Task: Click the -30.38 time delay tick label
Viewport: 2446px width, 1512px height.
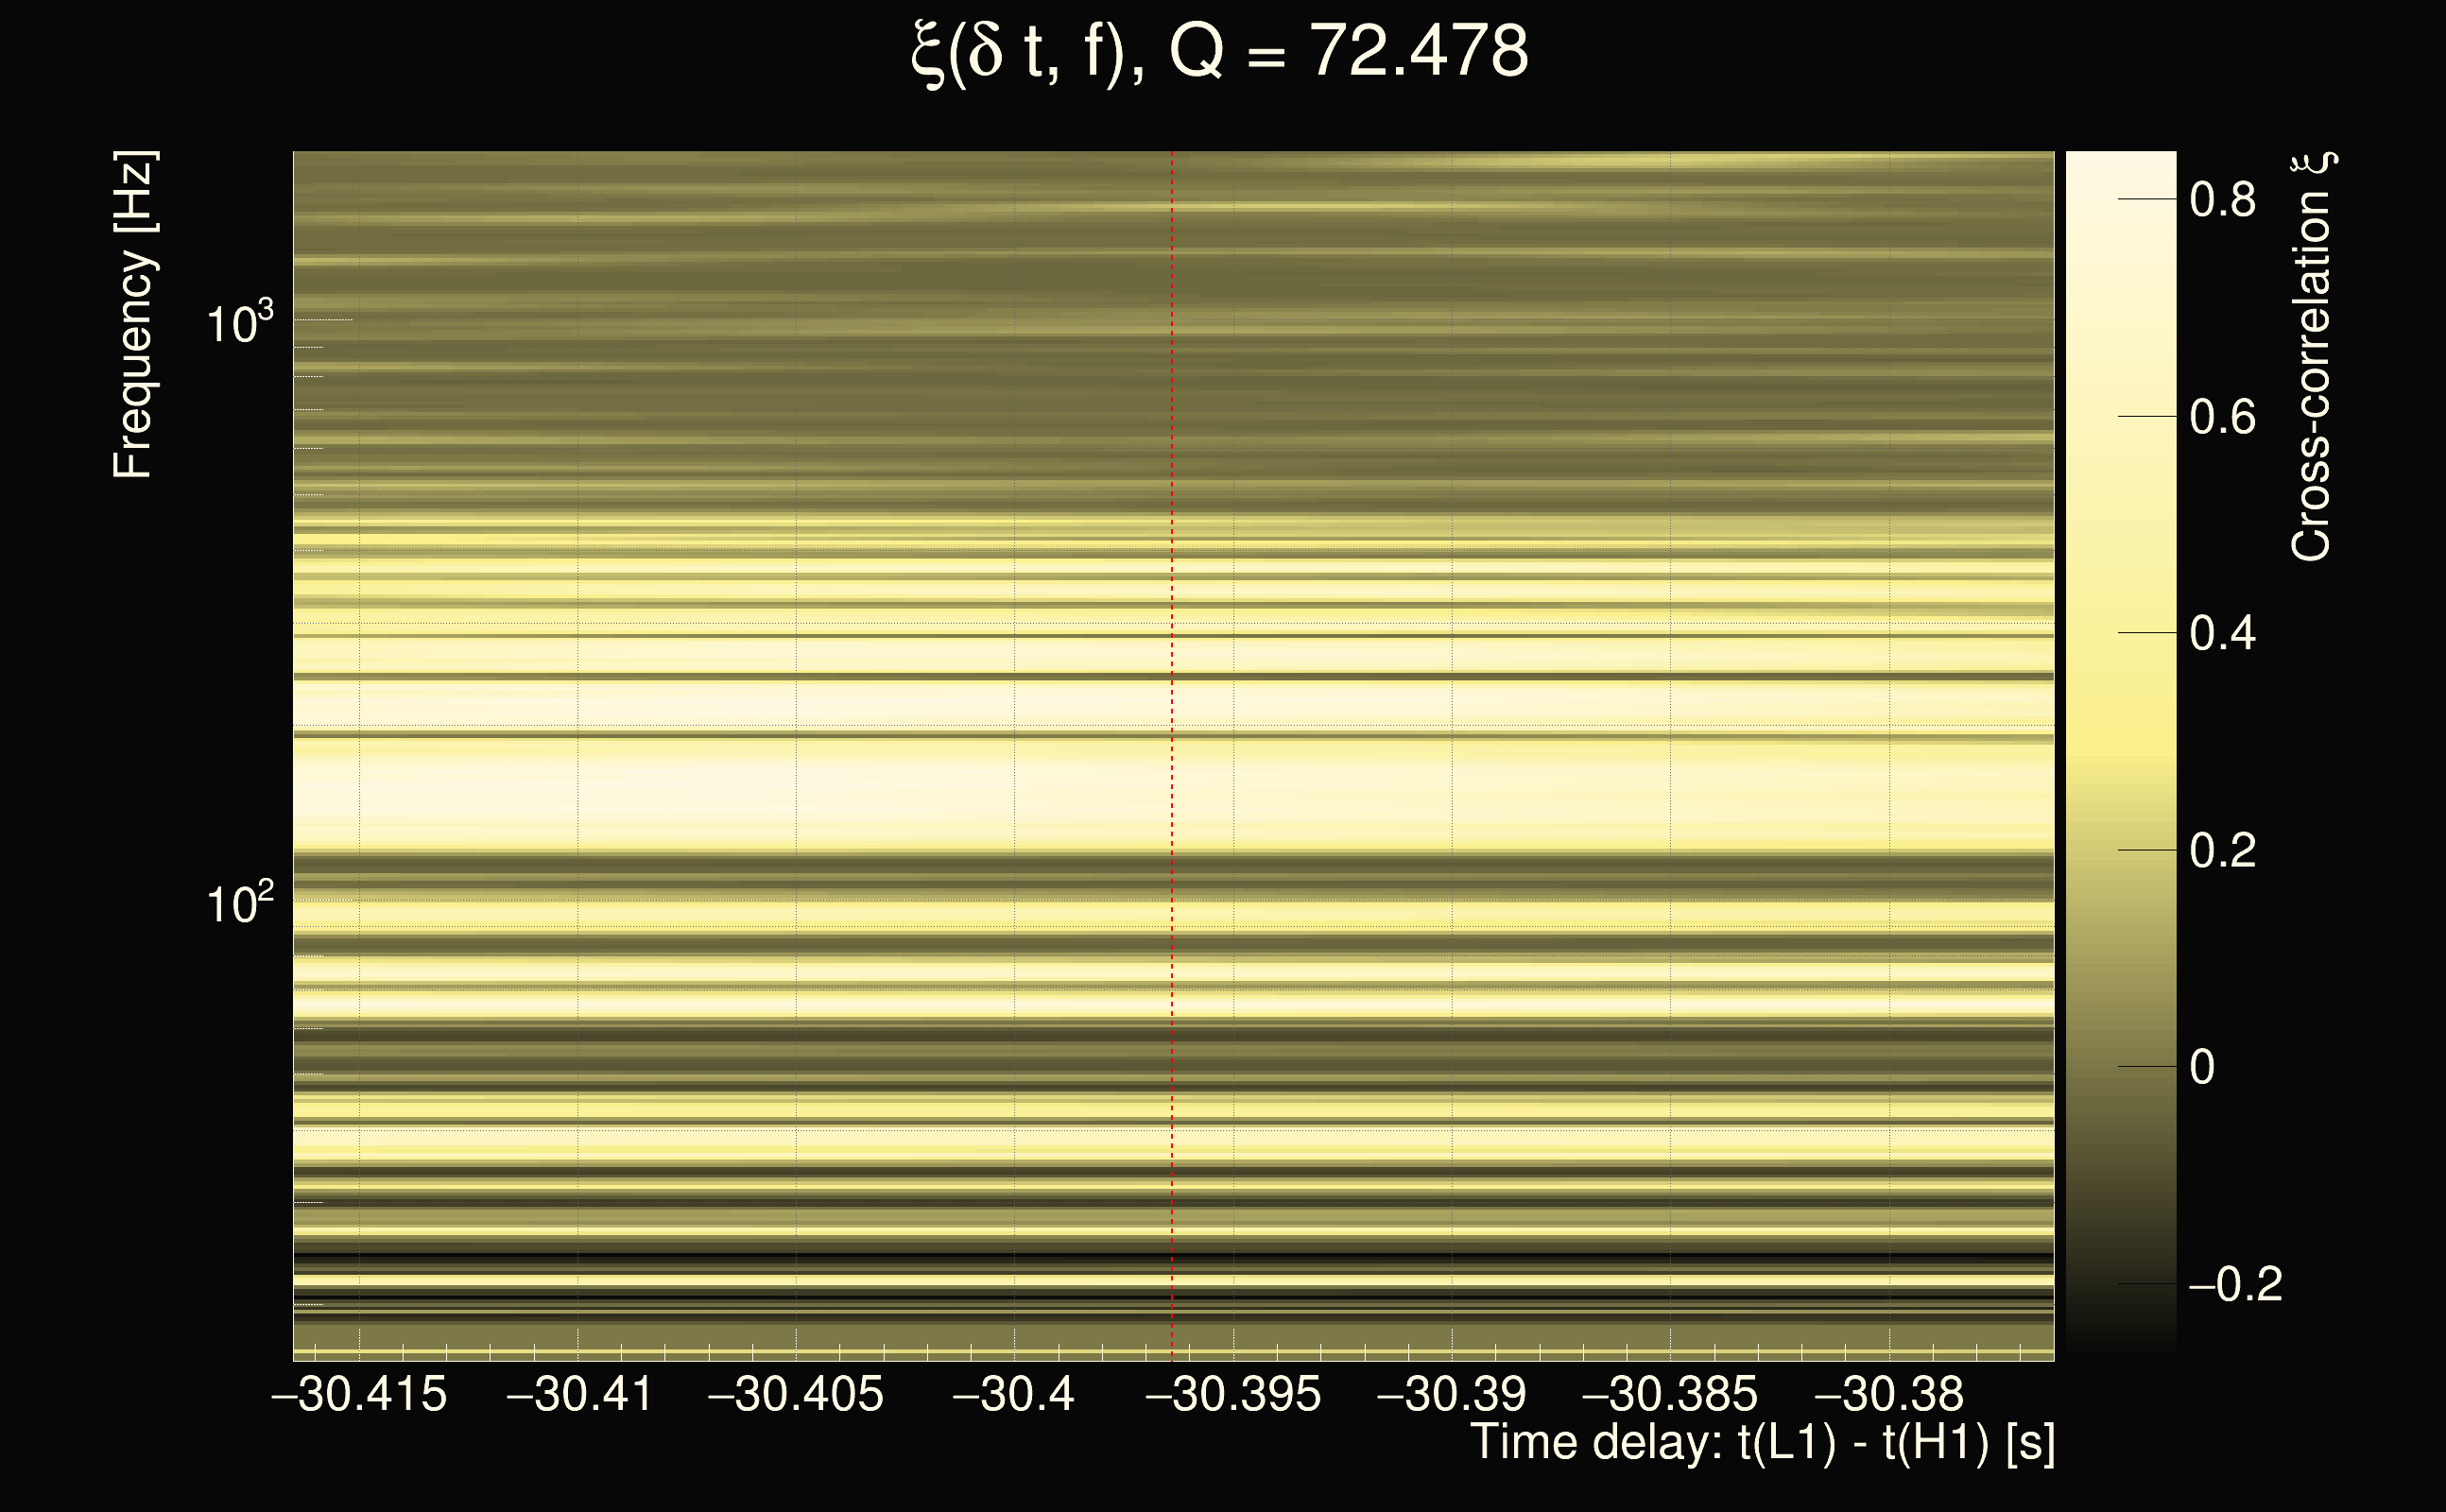Action: point(1888,1394)
